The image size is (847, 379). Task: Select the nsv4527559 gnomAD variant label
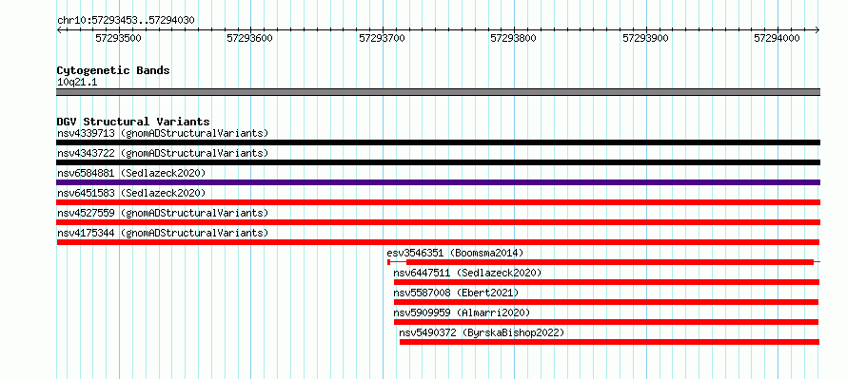(x=163, y=213)
